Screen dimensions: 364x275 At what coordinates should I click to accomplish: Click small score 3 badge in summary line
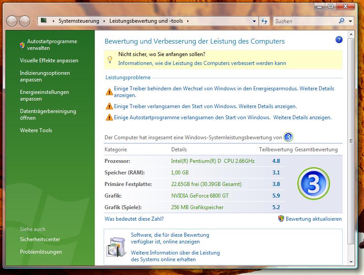(x=288, y=137)
